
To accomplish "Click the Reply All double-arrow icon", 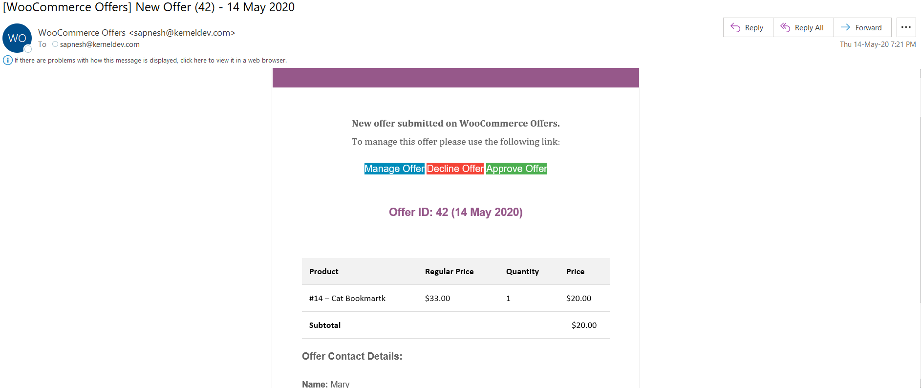I will pyautogui.click(x=785, y=27).
